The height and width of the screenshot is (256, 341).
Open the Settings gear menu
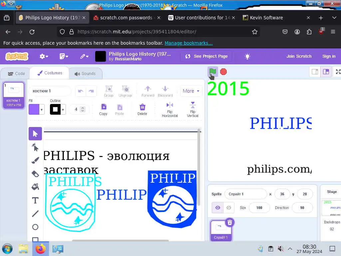pos(44,56)
